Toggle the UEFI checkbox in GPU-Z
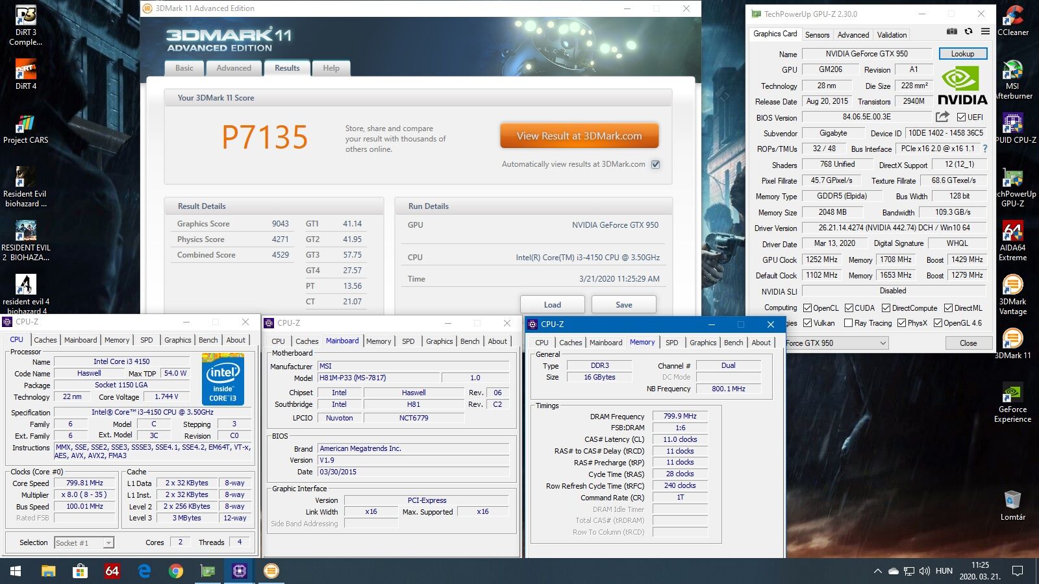The image size is (1039, 584). [x=961, y=117]
